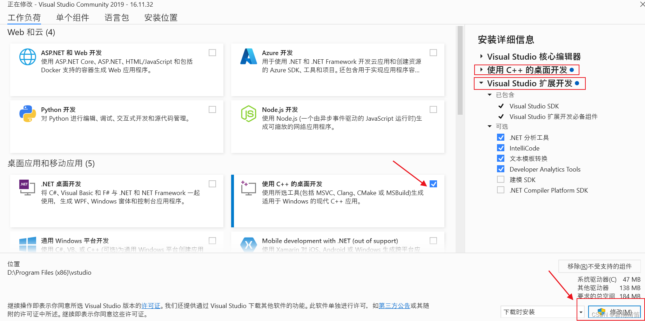Image resolution: width=645 pixels, height=321 pixels.
Task: Collapse the 已包含 section
Action: click(x=490, y=95)
